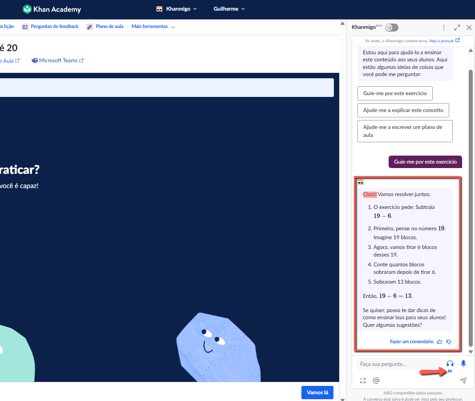Click the text 'Imagine 19 blocos.'
Viewport: 475px width, 401px height.
[x=395, y=237]
